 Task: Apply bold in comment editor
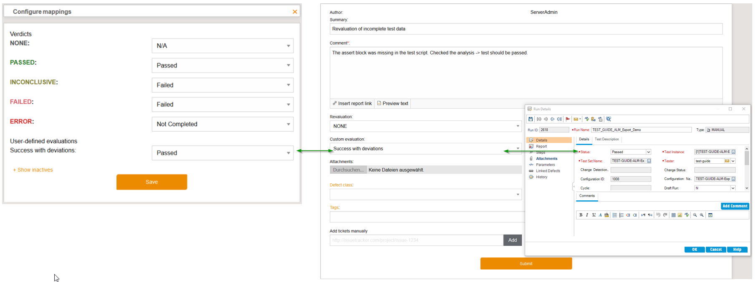[x=581, y=215]
